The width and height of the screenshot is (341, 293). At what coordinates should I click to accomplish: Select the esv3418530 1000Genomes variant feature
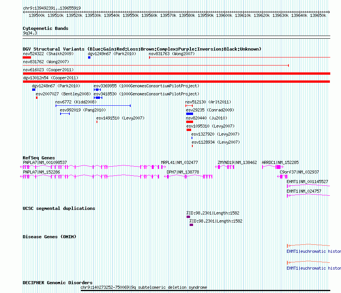point(98,98)
